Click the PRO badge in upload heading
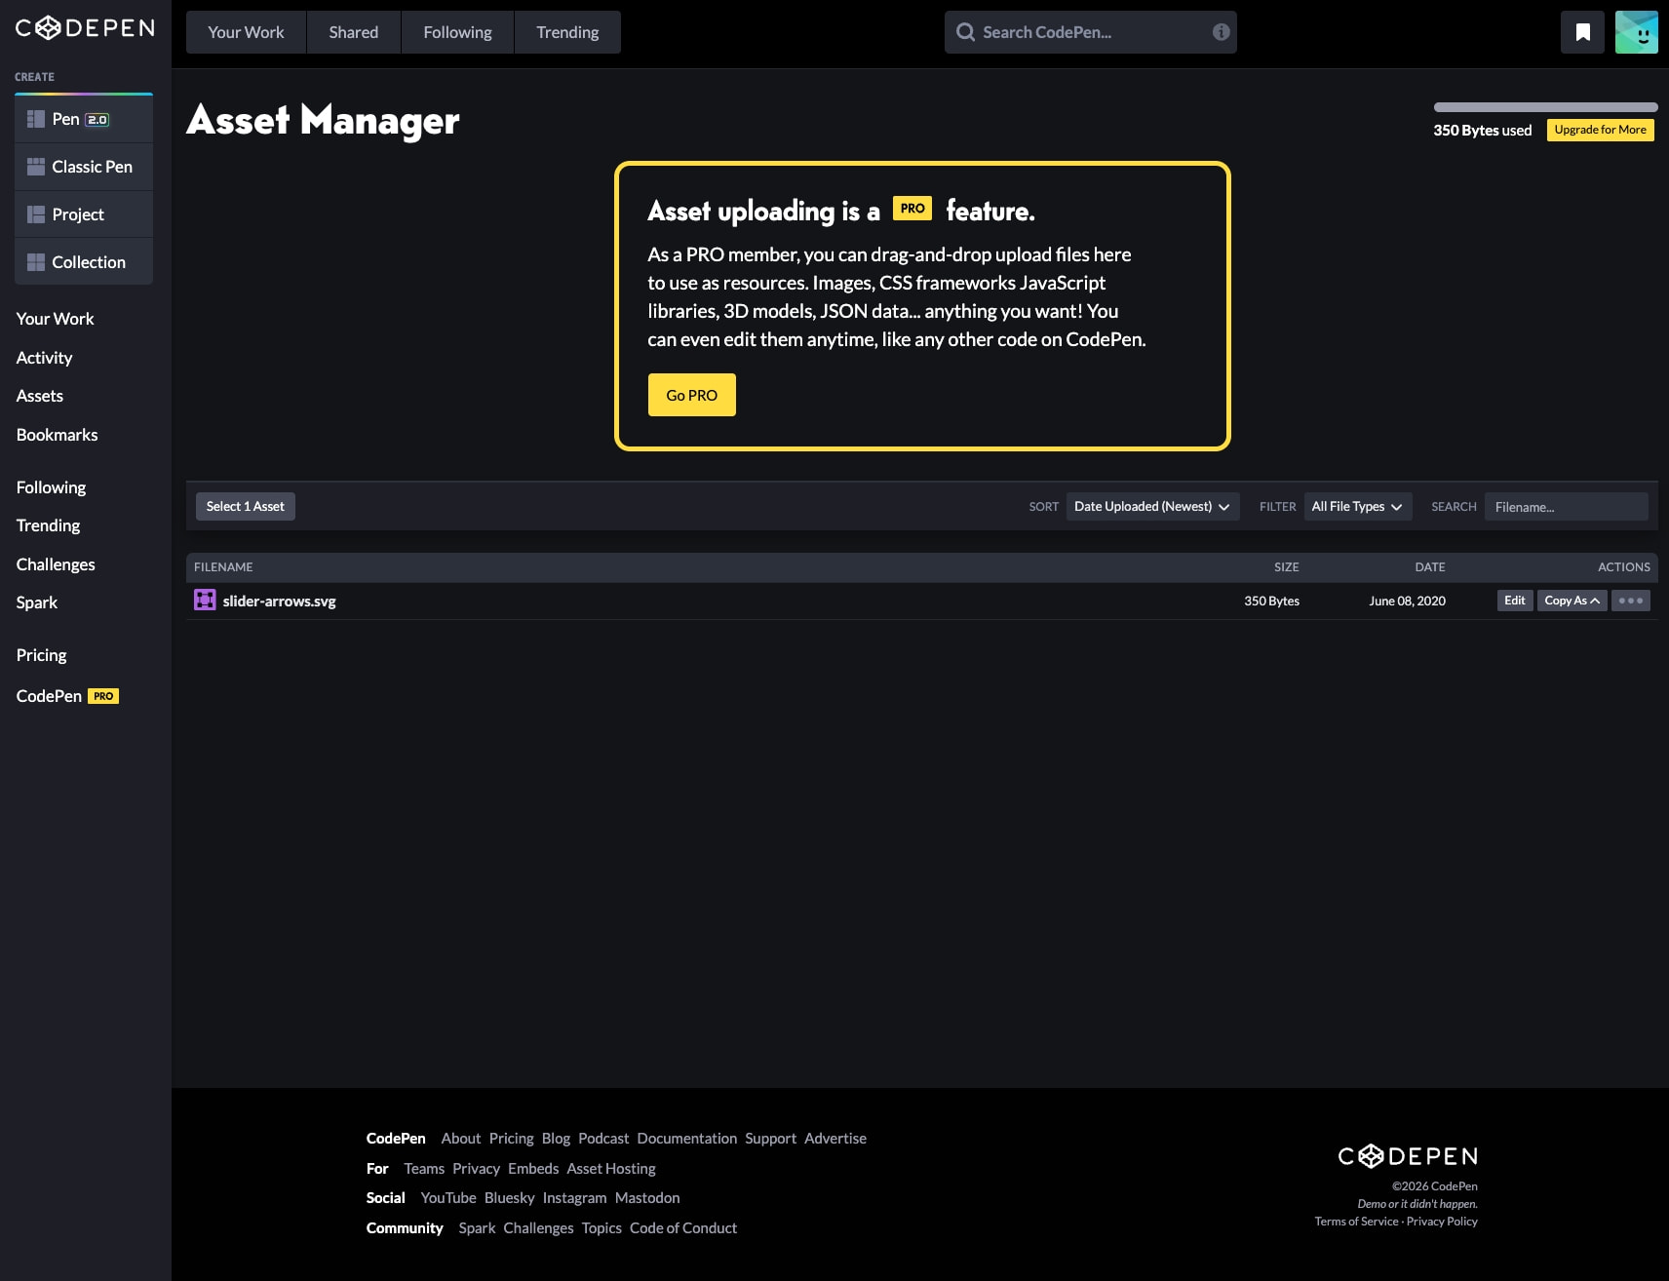Viewport: 1669px width, 1281px height. pos(912,209)
